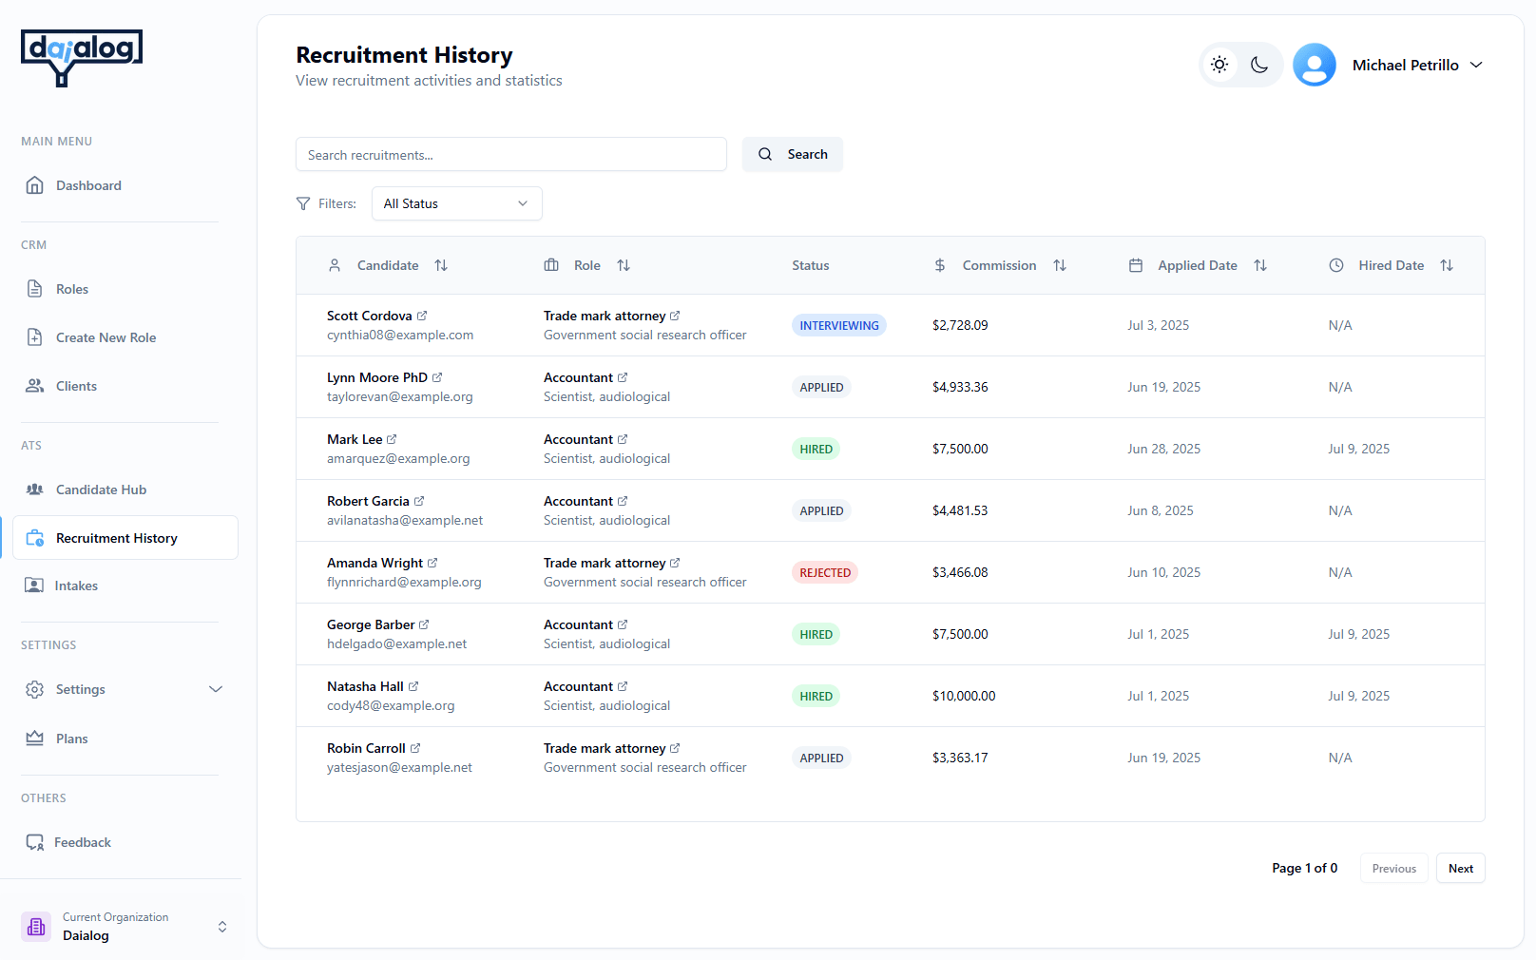Click the Recruitment History calendar icon
Image resolution: width=1536 pixels, height=960 pixels.
coord(34,537)
